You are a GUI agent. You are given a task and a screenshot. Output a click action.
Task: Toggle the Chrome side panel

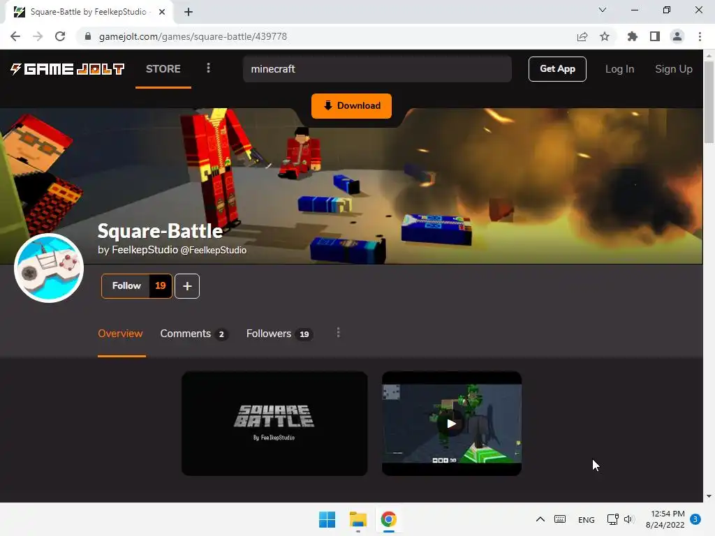[x=655, y=36]
